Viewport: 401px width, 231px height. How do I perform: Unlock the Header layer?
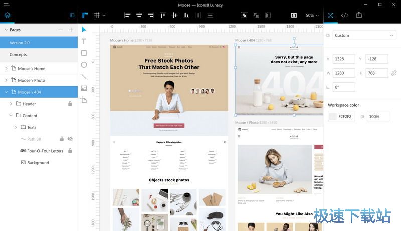pyautogui.click(x=70, y=104)
